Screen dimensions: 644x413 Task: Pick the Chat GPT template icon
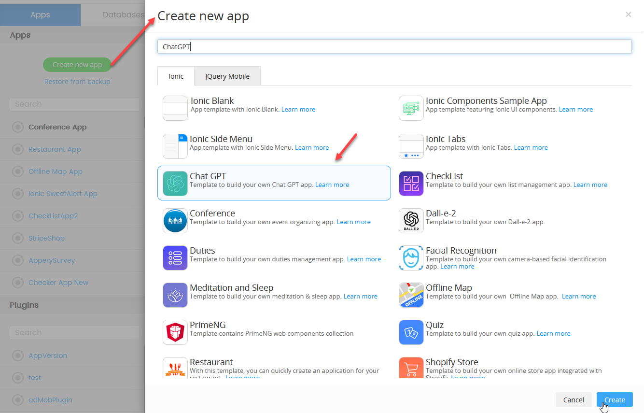click(x=175, y=184)
